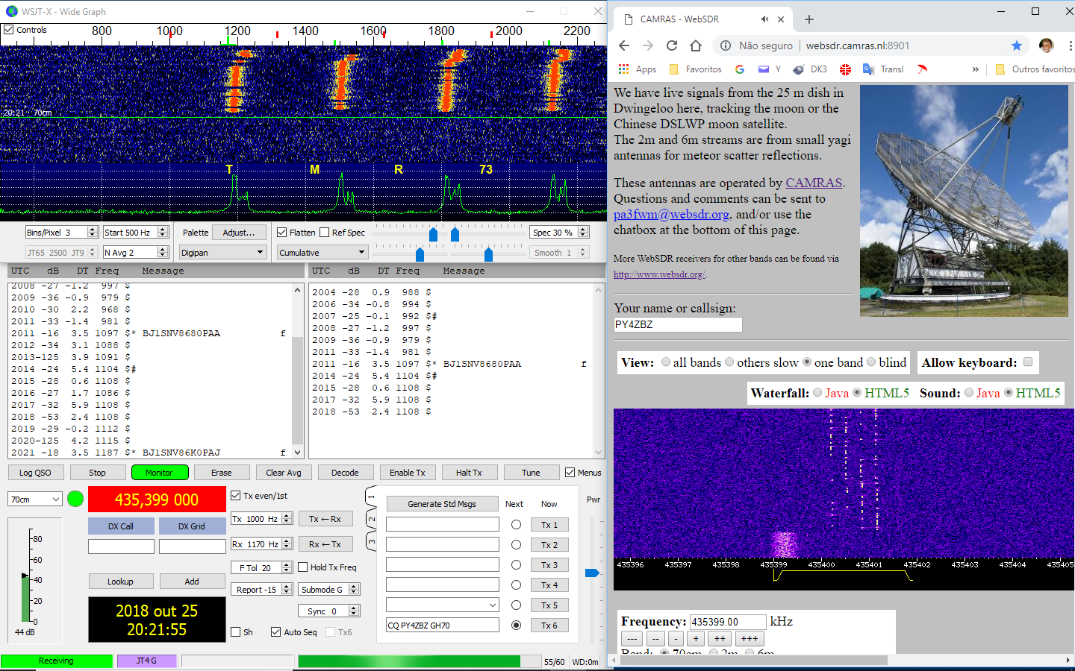Open the Digipan palette dropdown
1075x671 pixels.
tap(222, 253)
